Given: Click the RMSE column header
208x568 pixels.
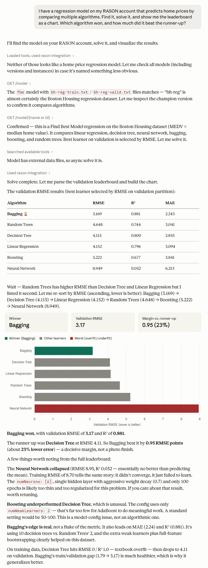Looking at the screenshot, I should click(x=99, y=203).
